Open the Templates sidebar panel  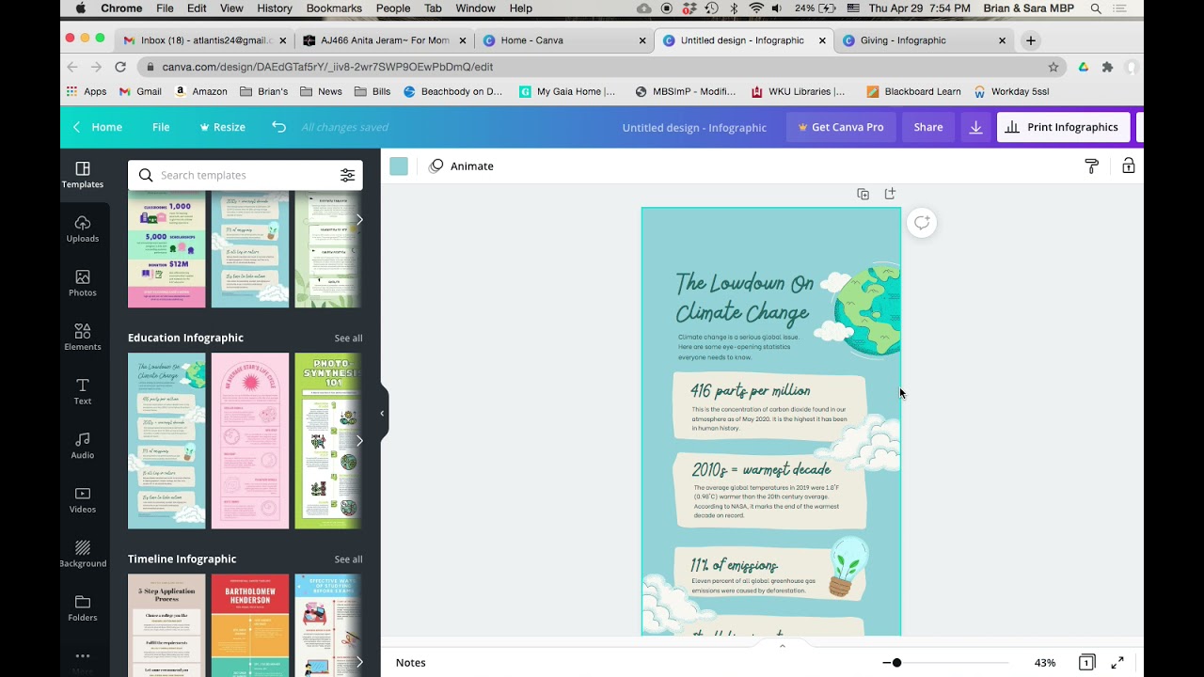[83, 175]
